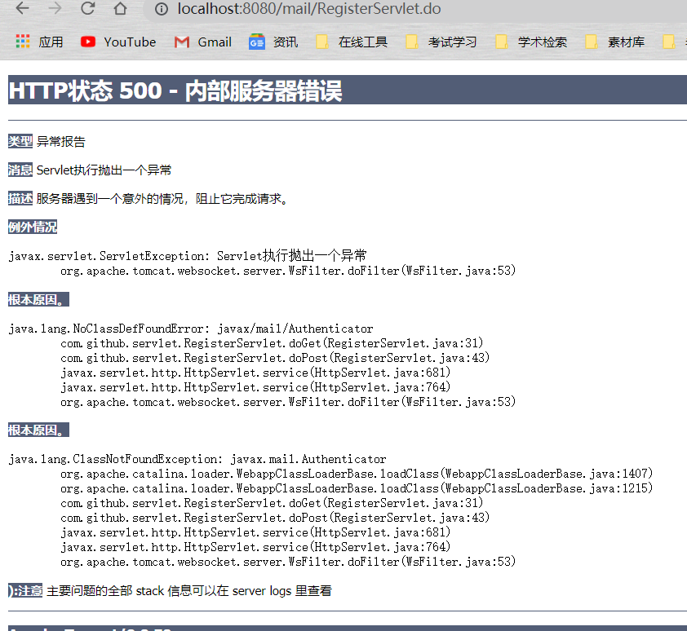Open the 应用 apps shortcut
The image size is (687, 631).
coord(39,42)
